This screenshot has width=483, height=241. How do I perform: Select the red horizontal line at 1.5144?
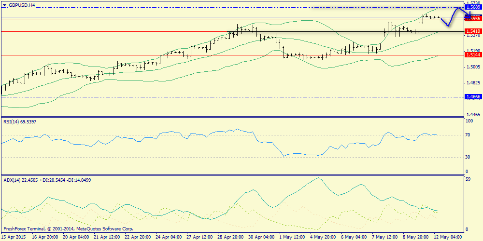pyautogui.click(x=233, y=55)
